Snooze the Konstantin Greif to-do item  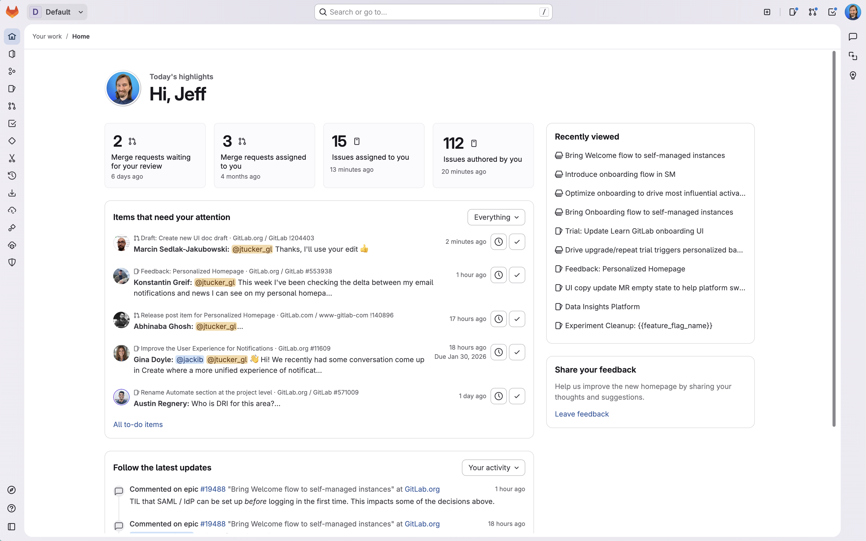pos(498,275)
